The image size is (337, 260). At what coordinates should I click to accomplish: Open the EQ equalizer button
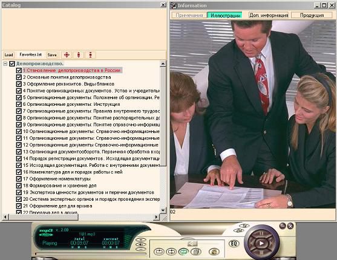point(234,244)
